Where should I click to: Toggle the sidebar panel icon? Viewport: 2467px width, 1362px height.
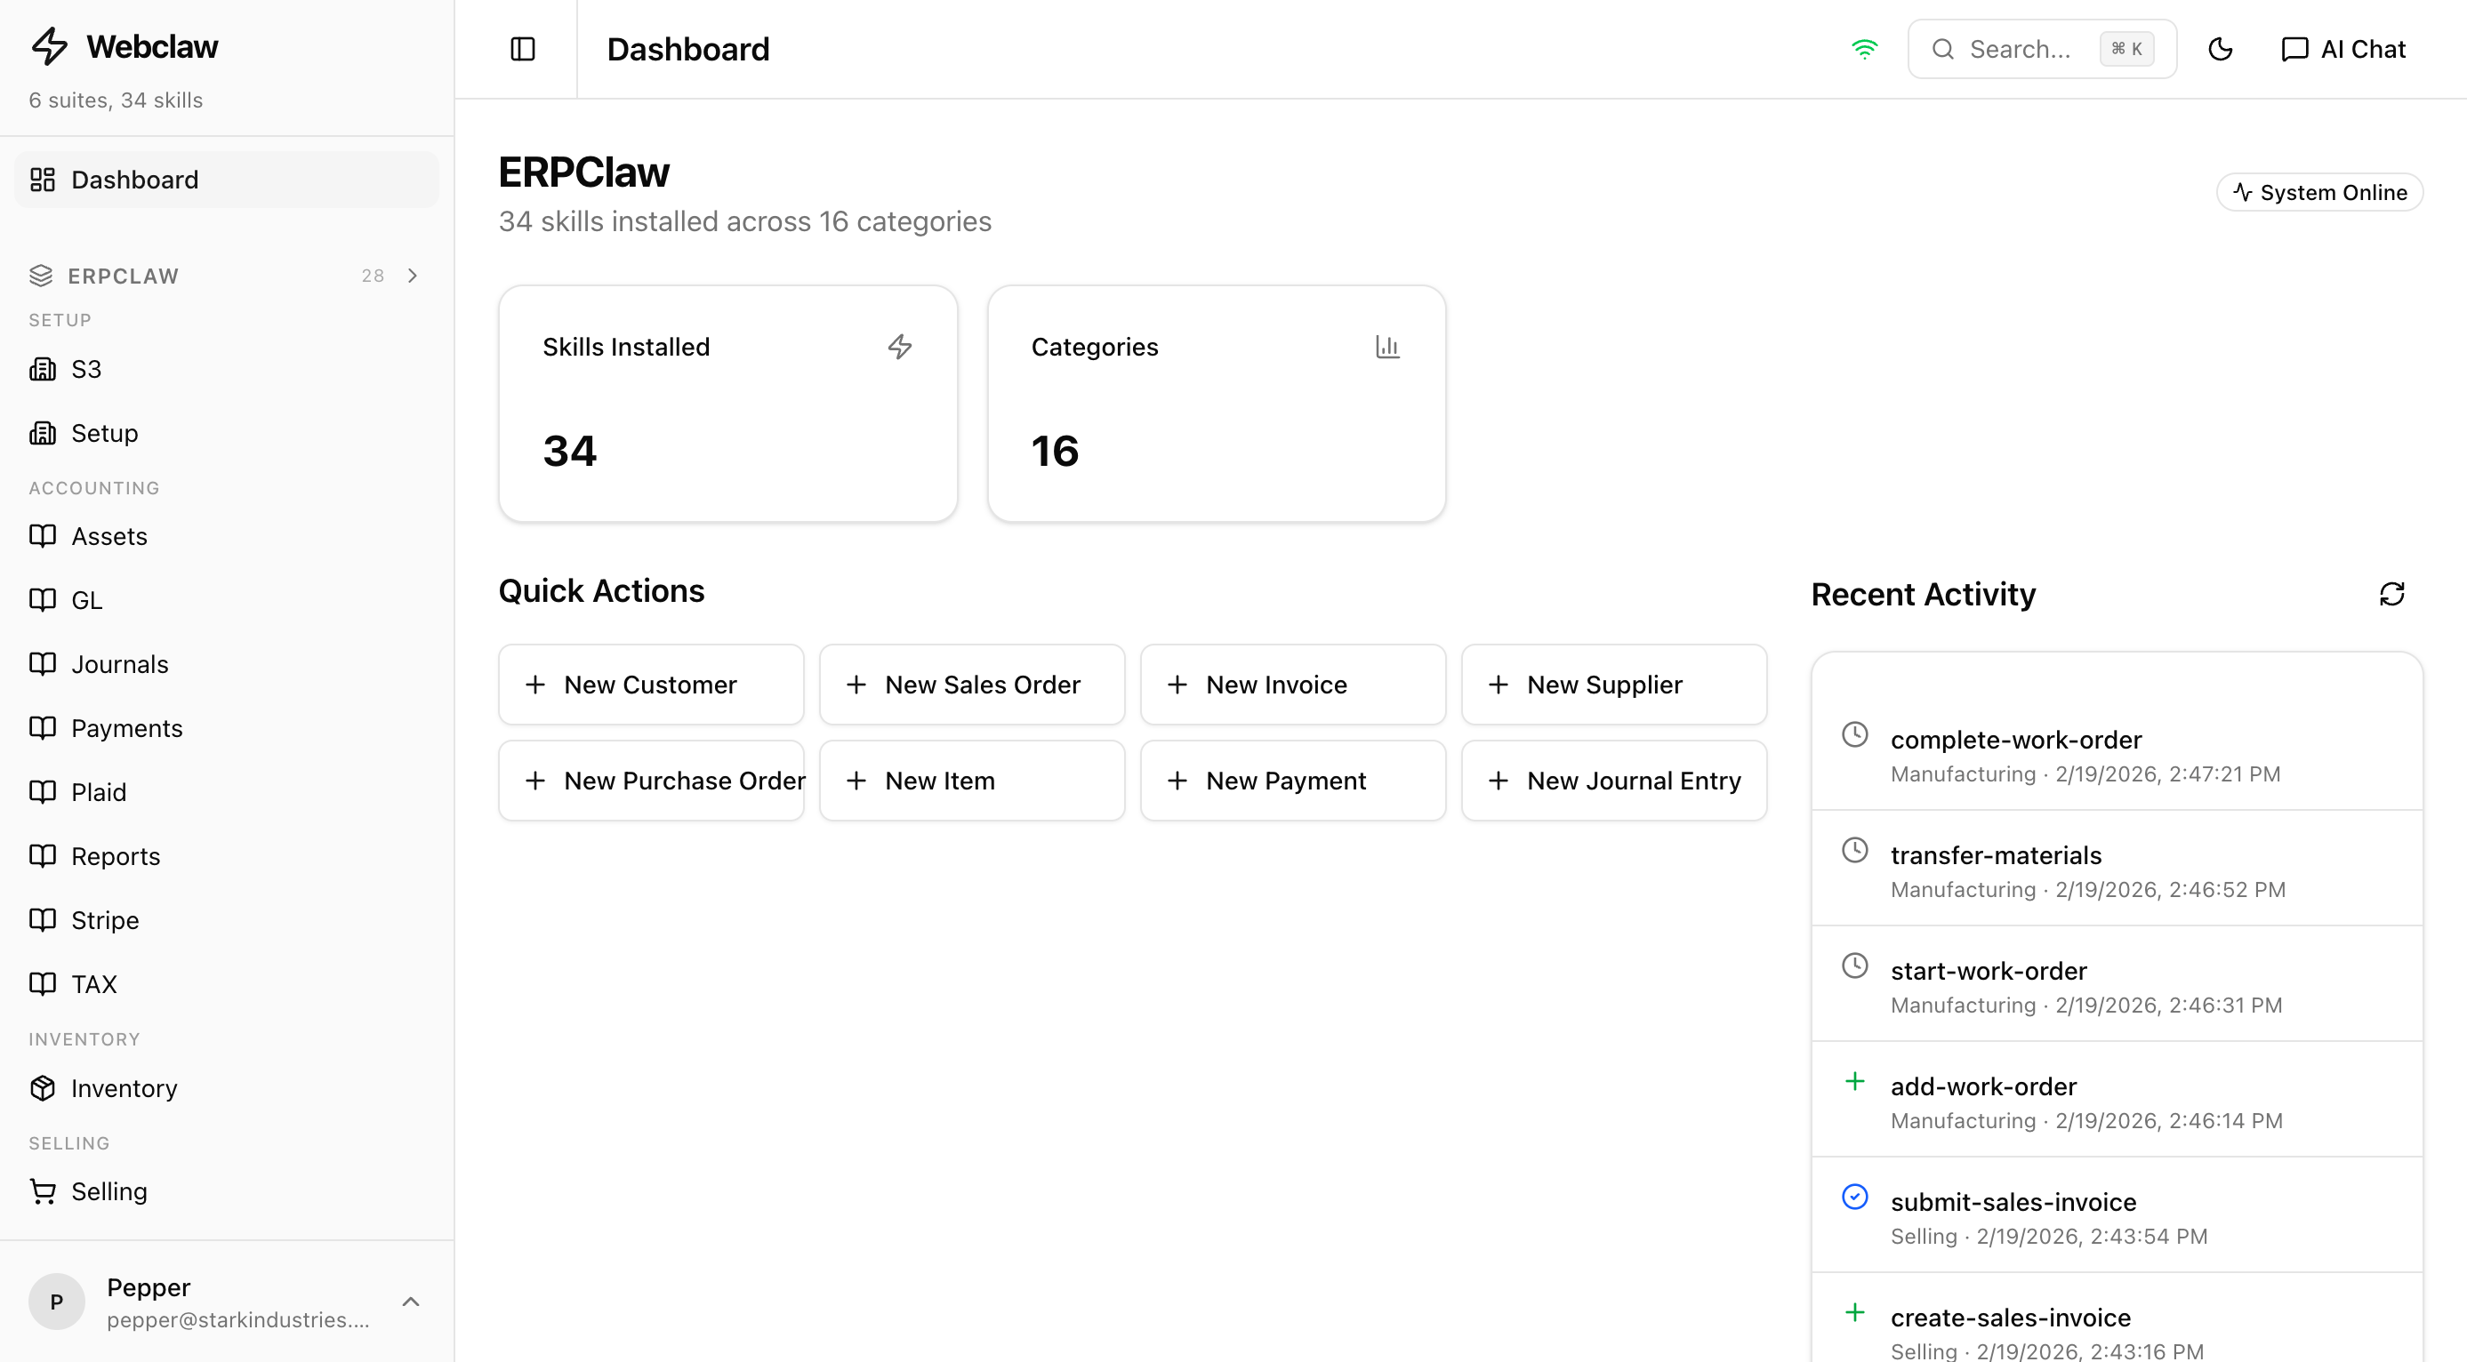coord(523,49)
